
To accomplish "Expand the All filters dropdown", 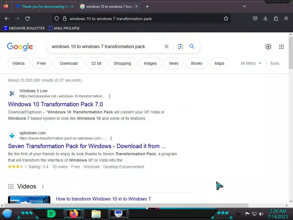I will click(251, 63).
